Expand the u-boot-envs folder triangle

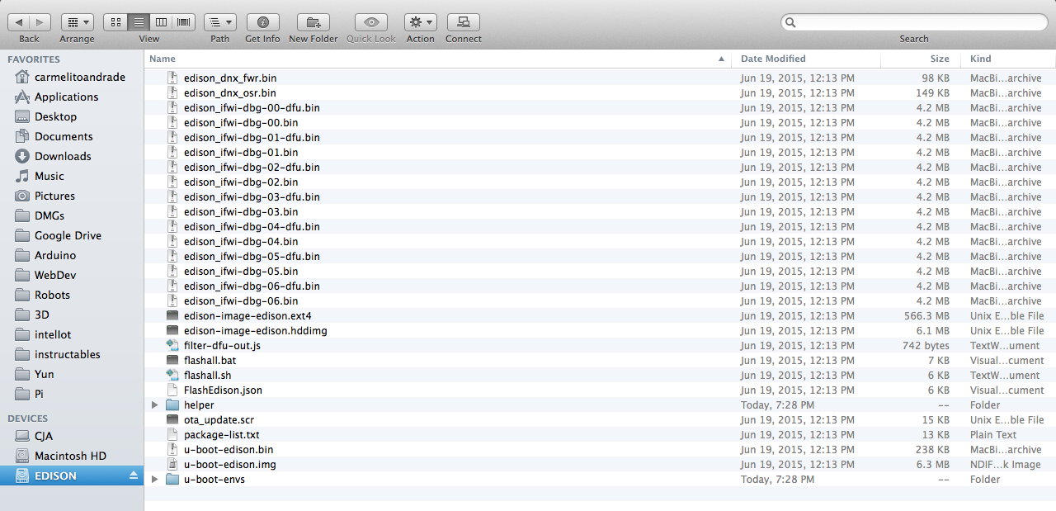point(154,480)
